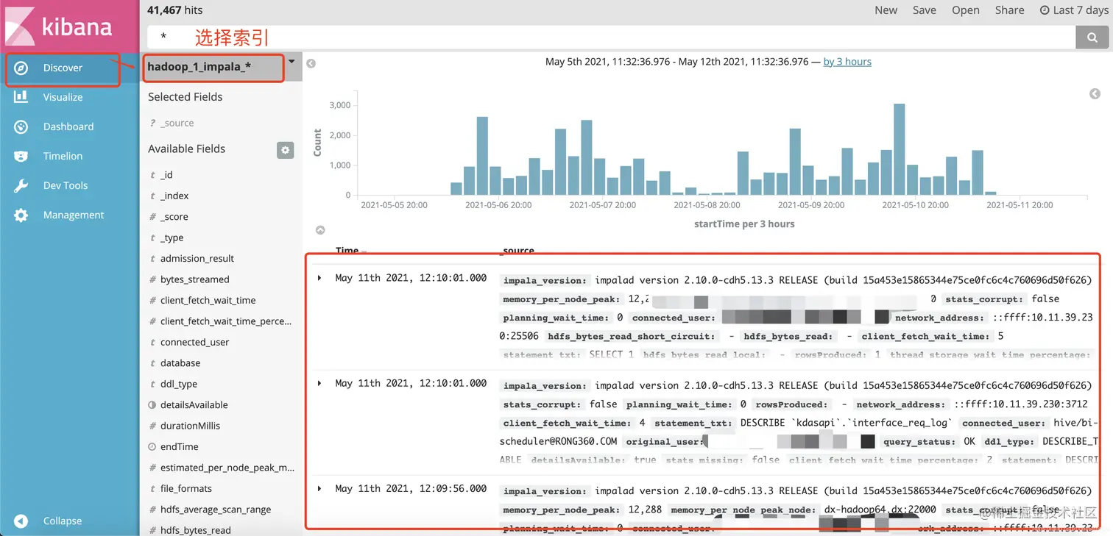This screenshot has height=536, width=1113.
Task: Open a saved search
Action: pos(966,10)
